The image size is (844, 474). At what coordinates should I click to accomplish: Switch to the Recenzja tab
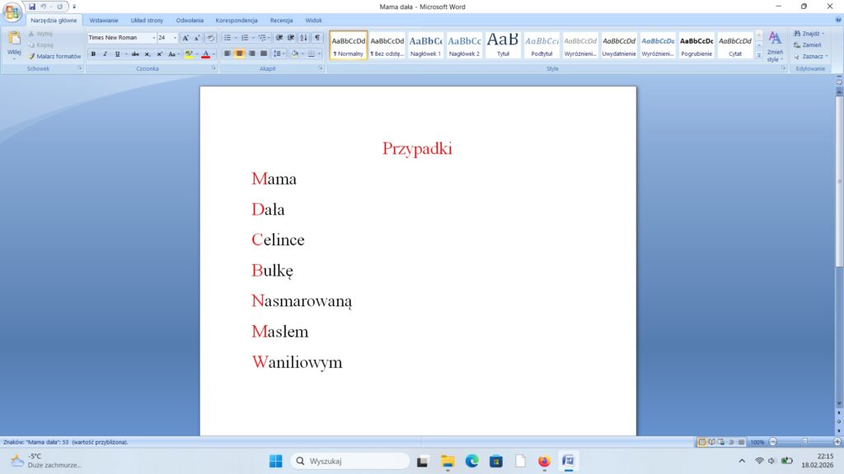(281, 20)
